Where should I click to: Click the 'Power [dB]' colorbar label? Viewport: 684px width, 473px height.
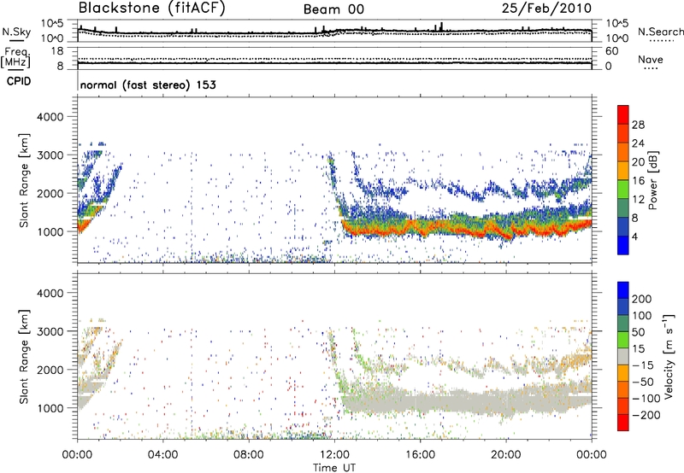point(652,180)
